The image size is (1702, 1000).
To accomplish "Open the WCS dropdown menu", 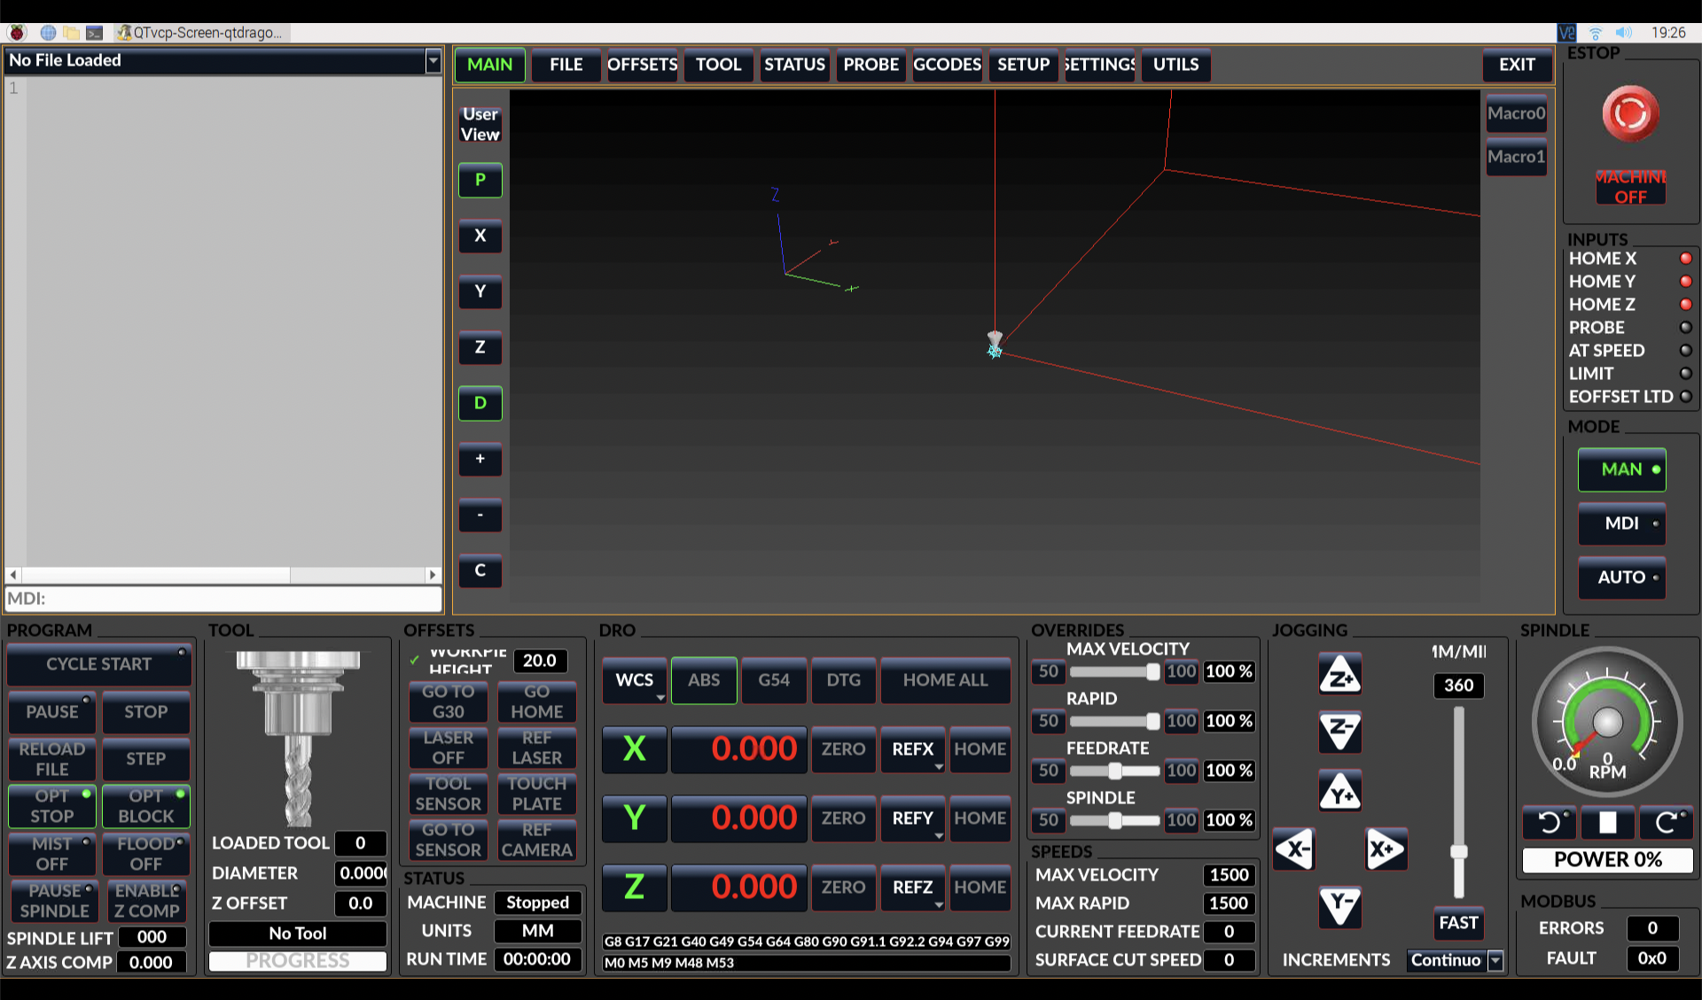I will pyautogui.click(x=635, y=680).
